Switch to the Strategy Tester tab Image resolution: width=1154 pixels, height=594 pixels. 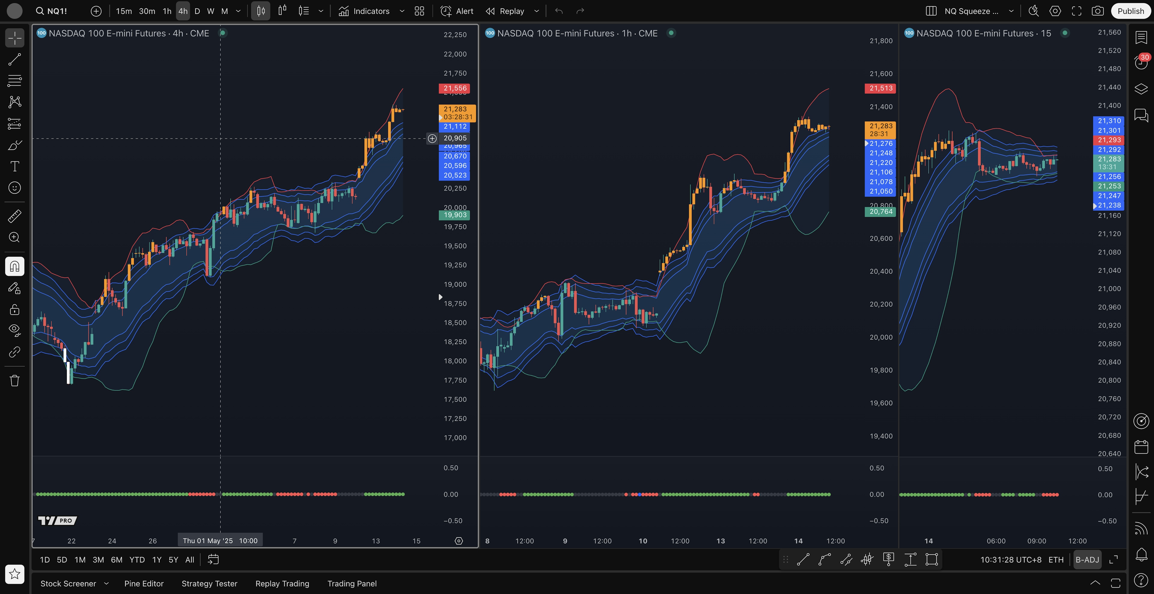(209, 583)
